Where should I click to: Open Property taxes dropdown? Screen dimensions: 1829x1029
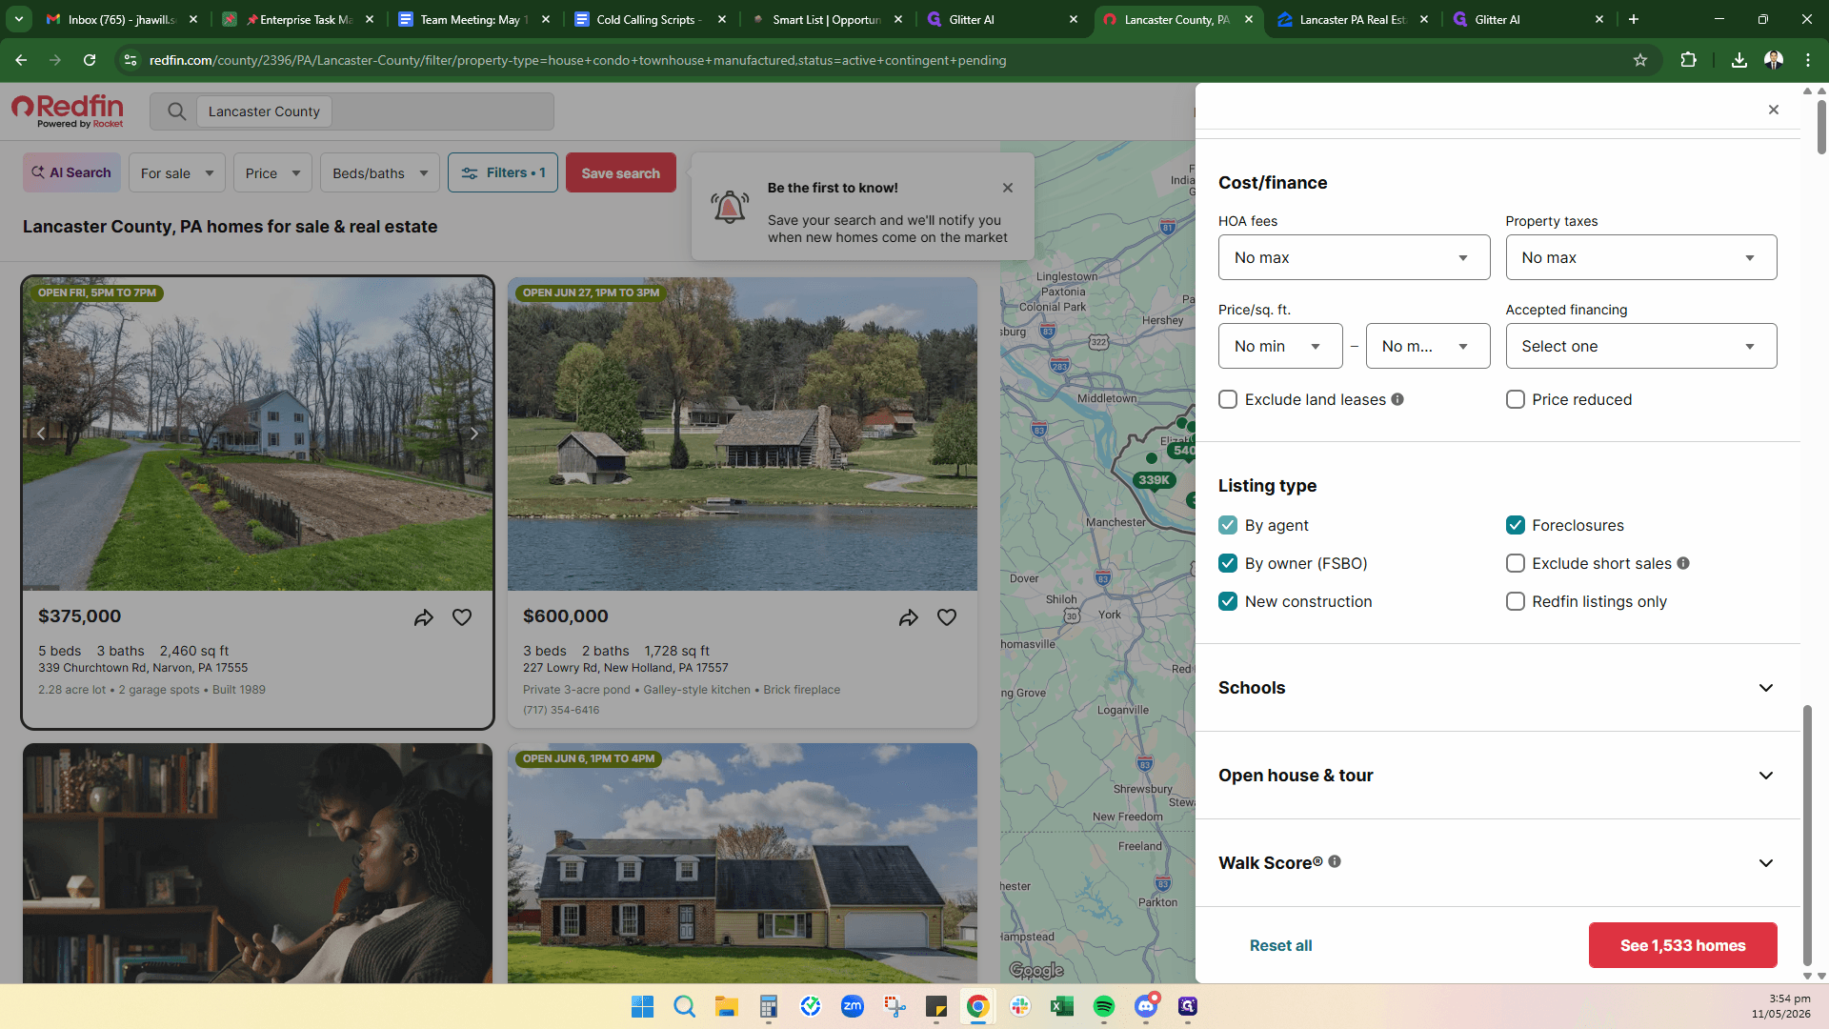coord(1641,257)
